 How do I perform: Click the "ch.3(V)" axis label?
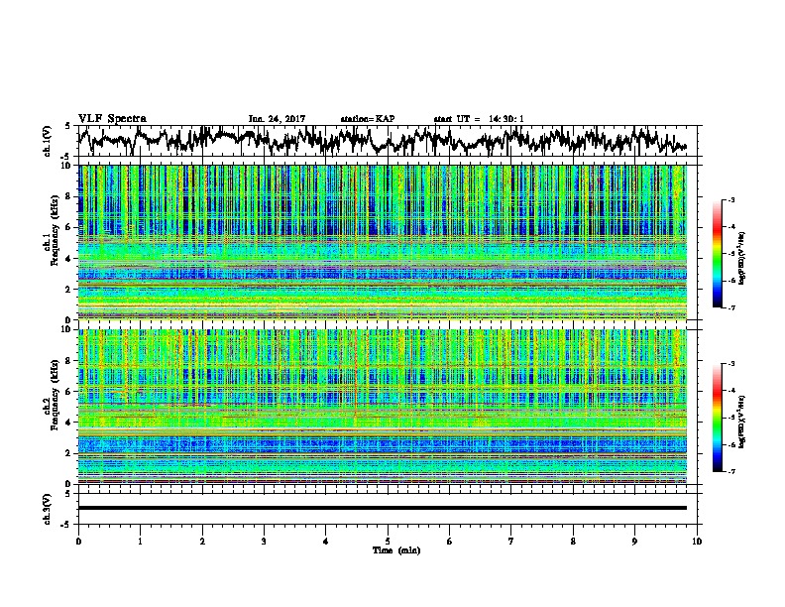[x=48, y=510]
